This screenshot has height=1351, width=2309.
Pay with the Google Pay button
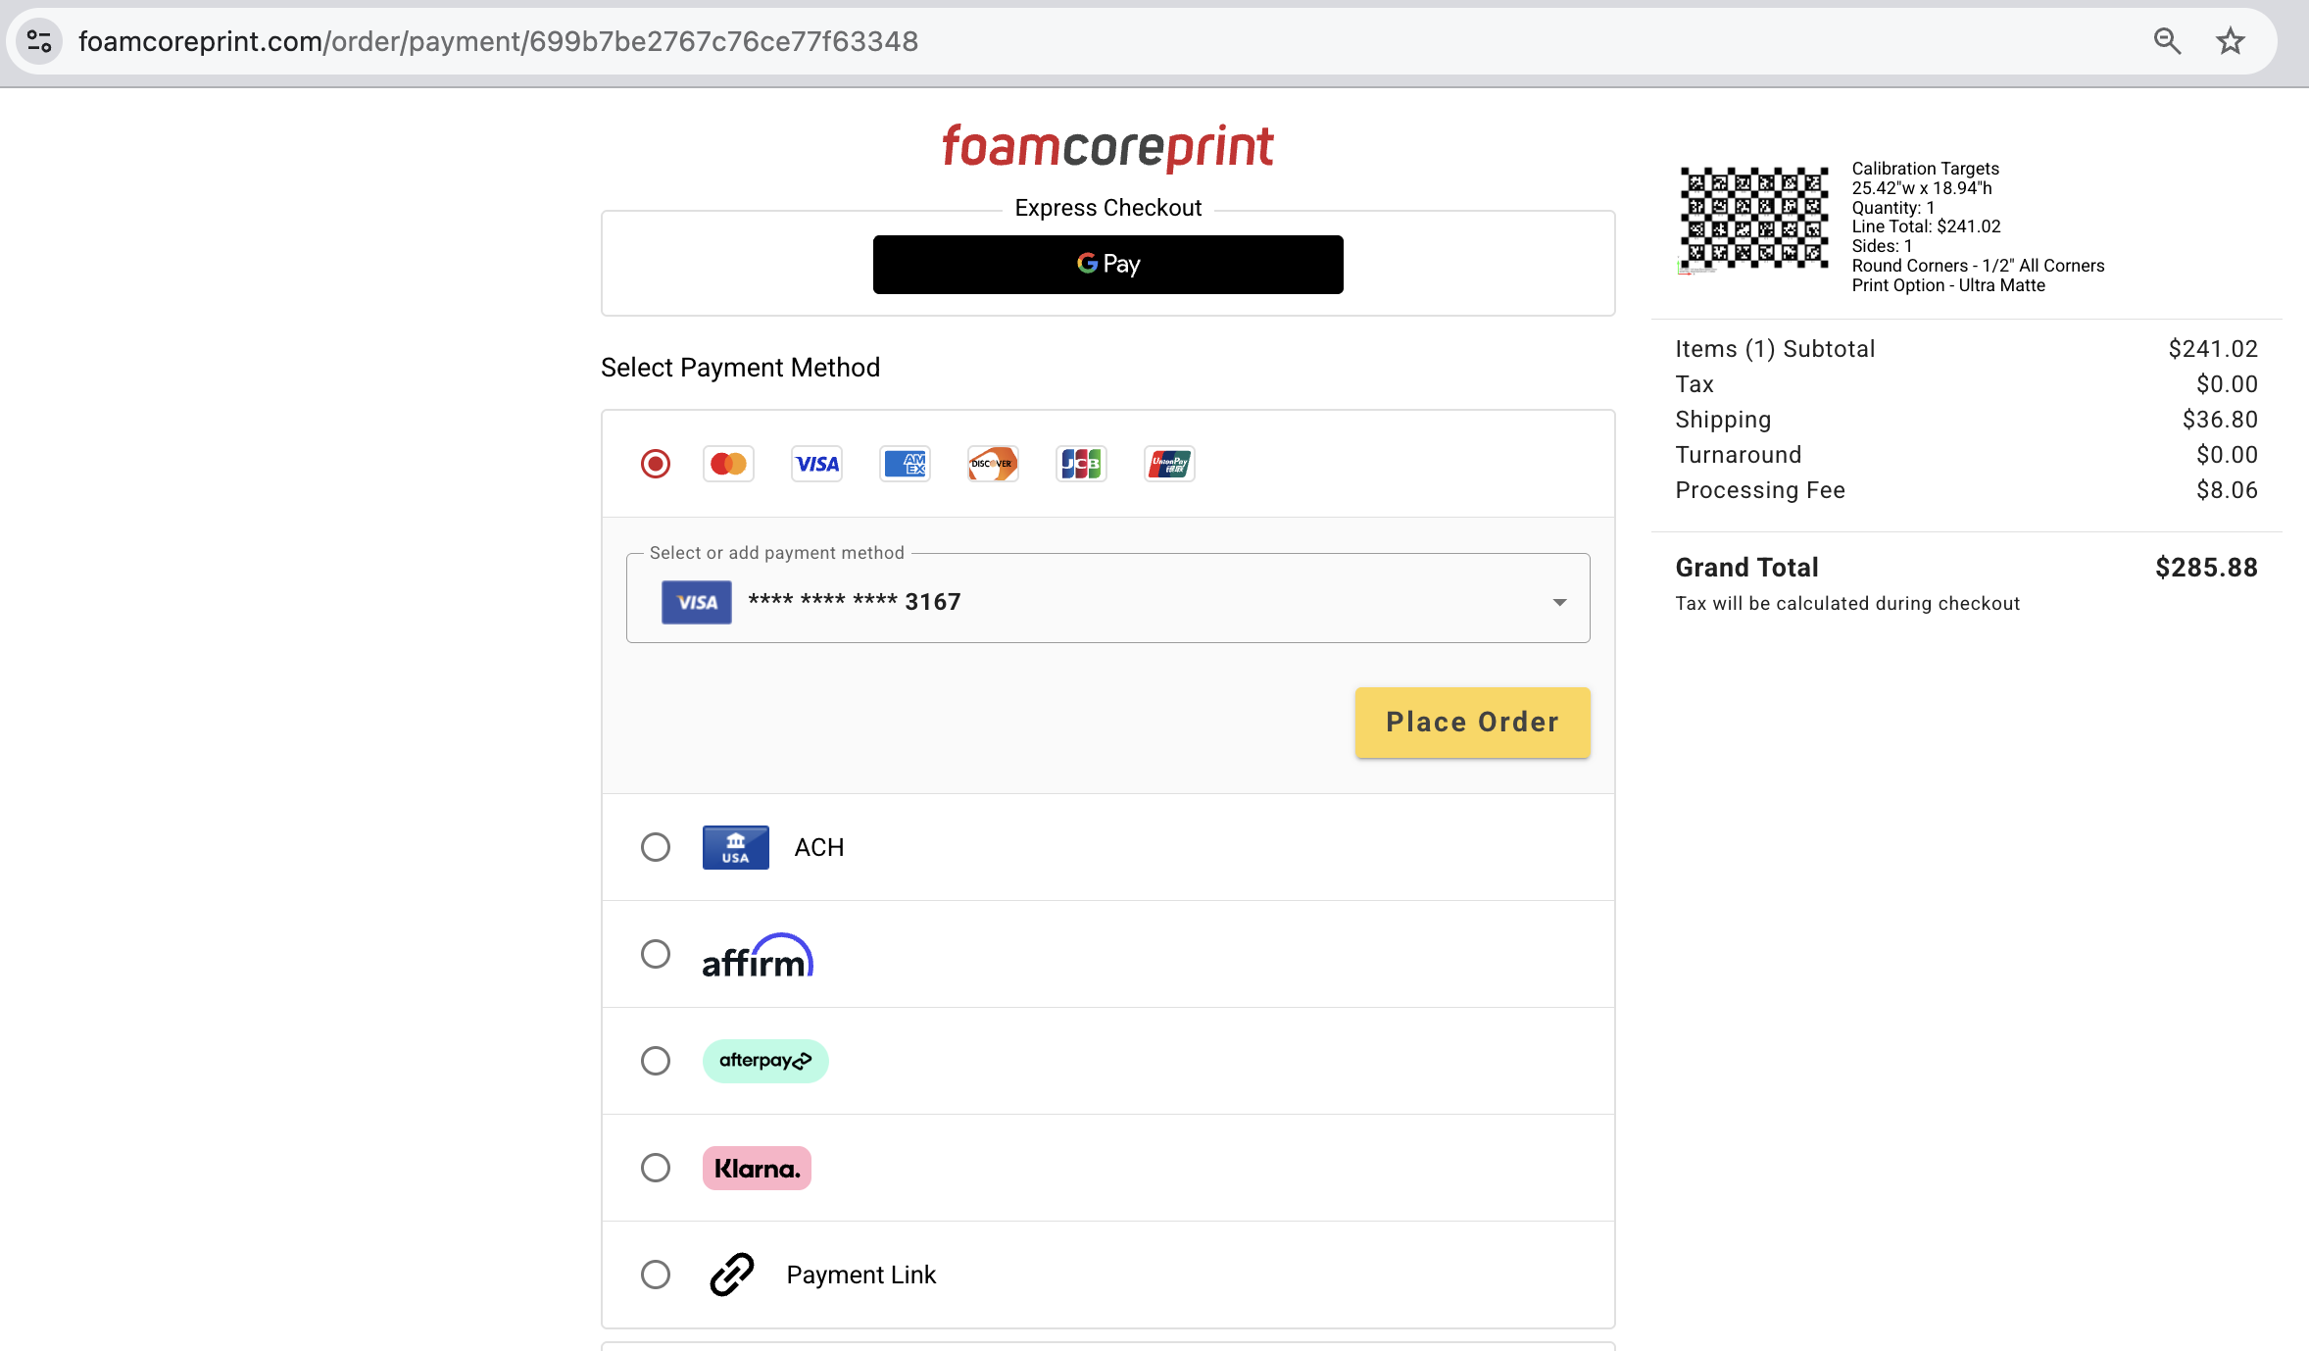(x=1107, y=265)
